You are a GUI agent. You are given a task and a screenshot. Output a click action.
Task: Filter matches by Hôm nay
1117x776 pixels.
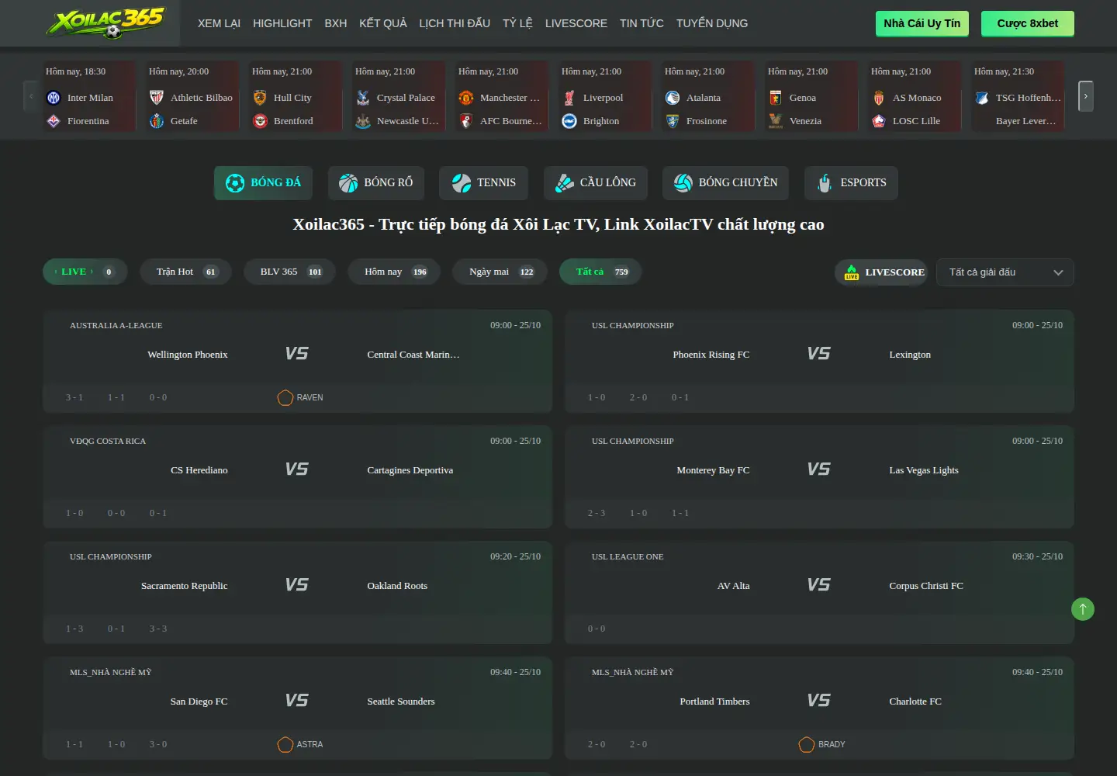pyautogui.click(x=394, y=272)
